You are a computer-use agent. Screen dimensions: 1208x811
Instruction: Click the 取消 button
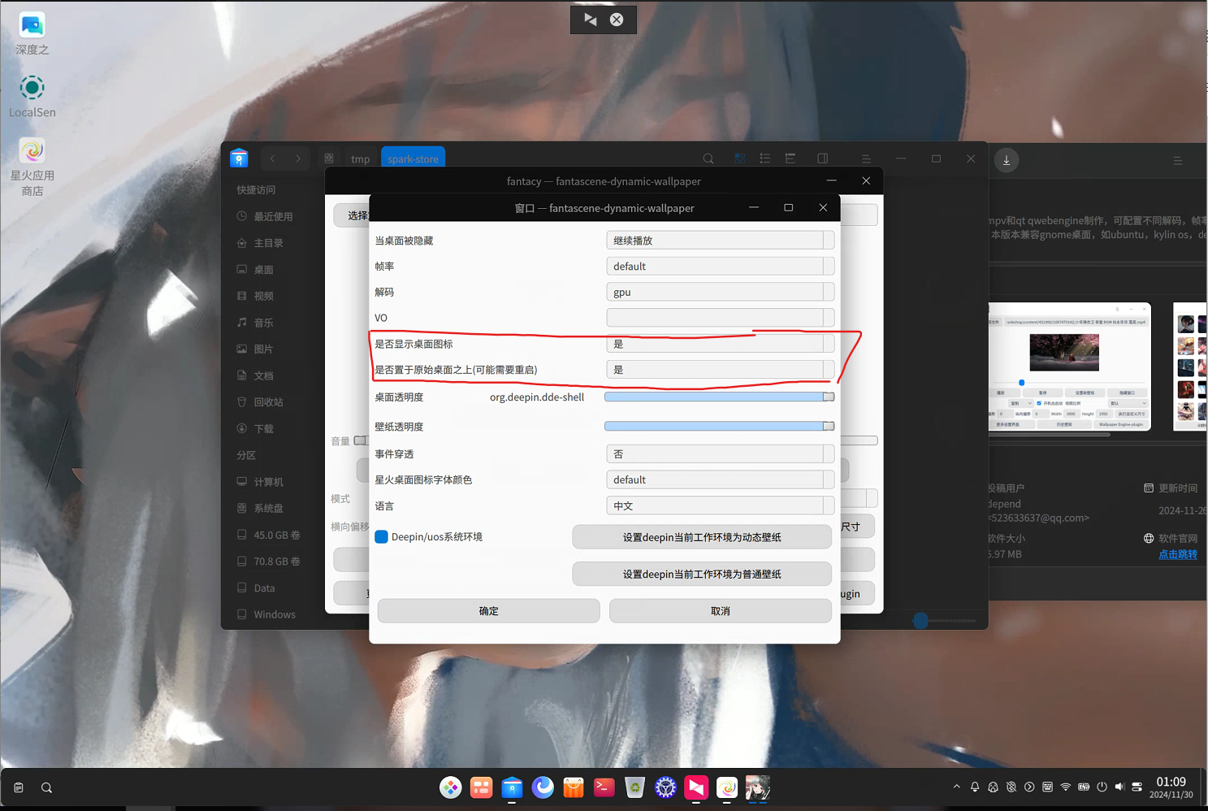click(721, 611)
